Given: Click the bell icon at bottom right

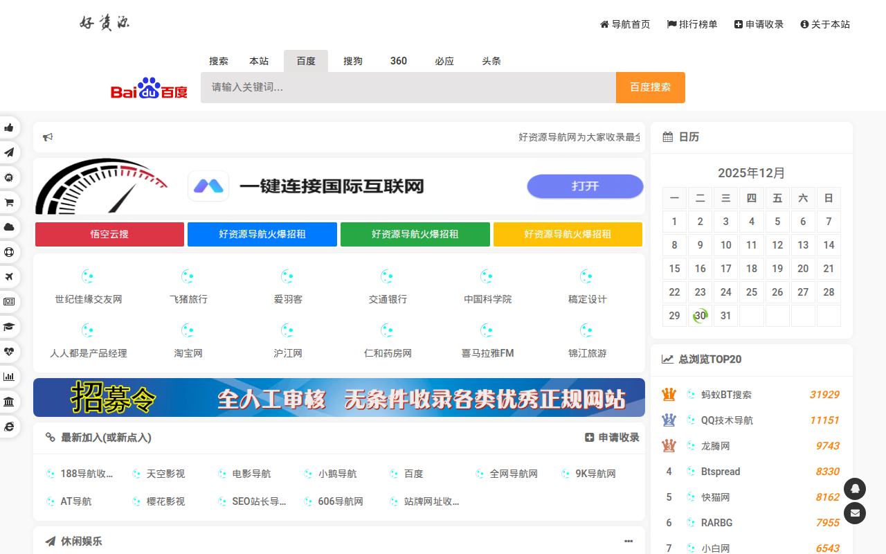Looking at the screenshot, I should pos(855,489).
